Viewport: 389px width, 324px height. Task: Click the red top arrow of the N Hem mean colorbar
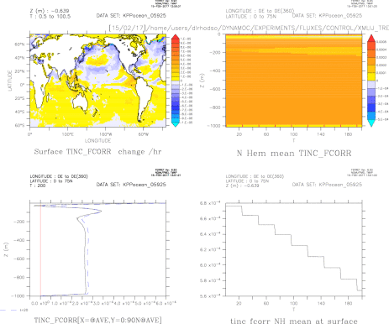tap(371, 39)
